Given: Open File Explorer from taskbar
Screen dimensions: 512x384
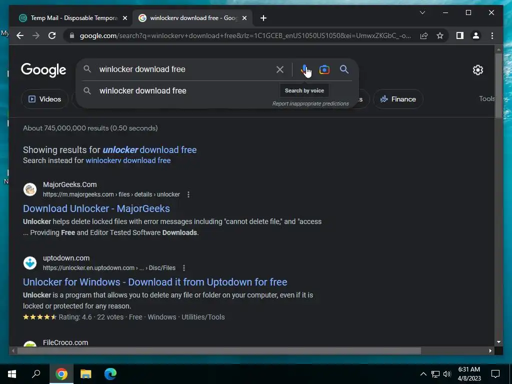Looking at the screenshot, I should 85,374.
